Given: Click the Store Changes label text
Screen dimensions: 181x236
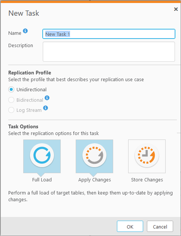Looking at the screenshot, I should pos(147,180).
